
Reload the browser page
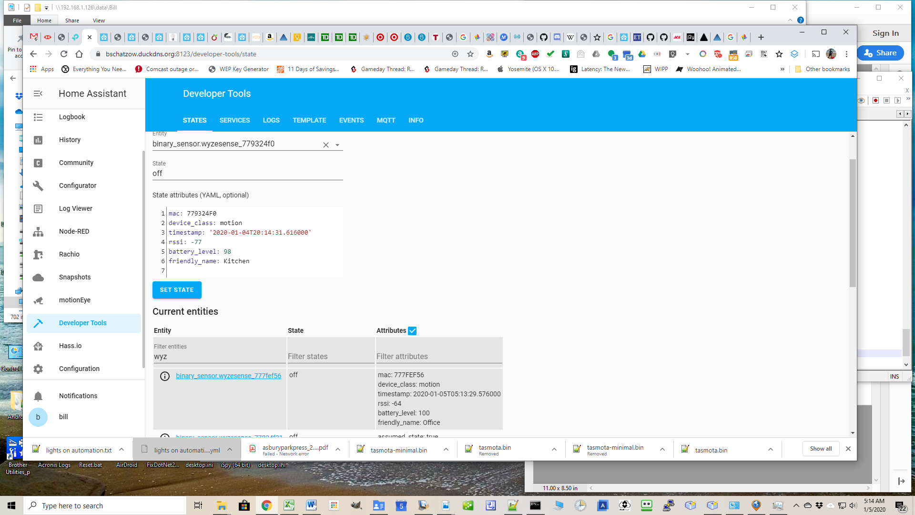point(64,54)
